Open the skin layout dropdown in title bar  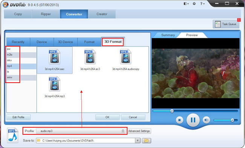(186, 4)
